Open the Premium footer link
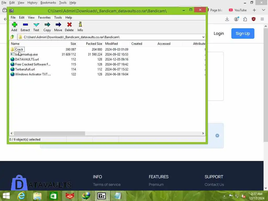Image resolution: width=268 pixels, height=201 pixels. (156, 185)
